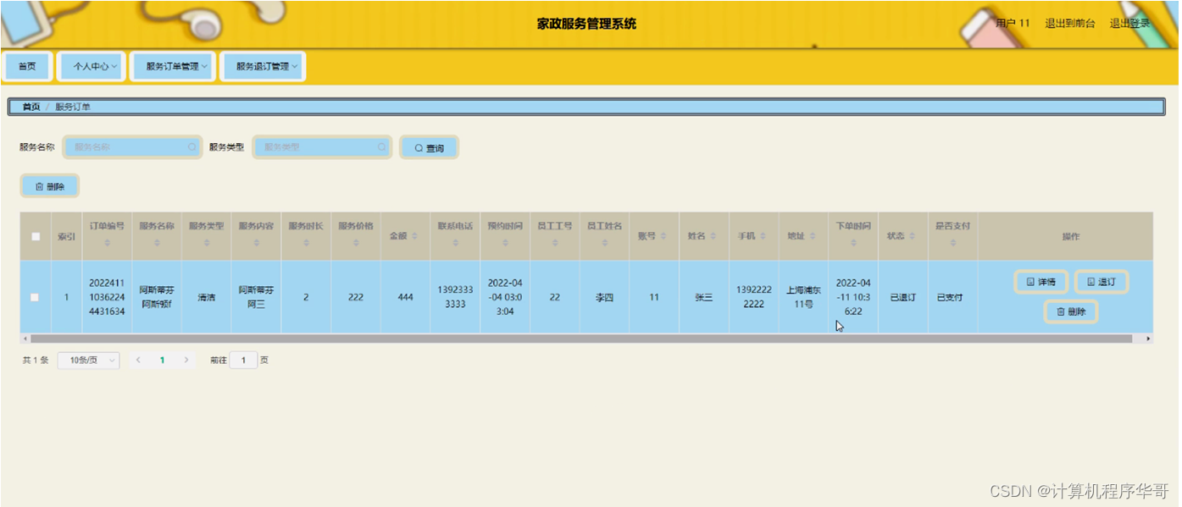Click the 退出登录 logout link

[x=1130, y=24]
